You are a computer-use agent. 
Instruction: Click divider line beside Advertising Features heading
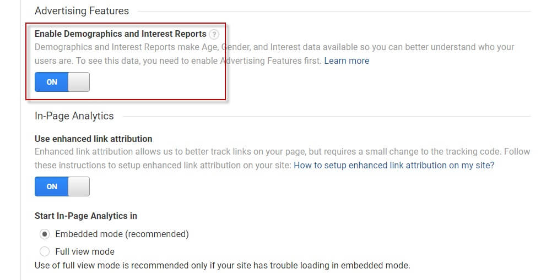coord(334,12)
